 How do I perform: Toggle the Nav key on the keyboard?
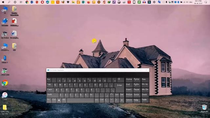tap(145, 80)
